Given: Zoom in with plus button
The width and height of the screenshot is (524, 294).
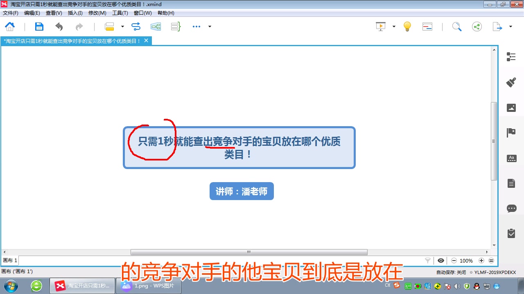Looking at the screenshot, I should click(x=481, y=261).
